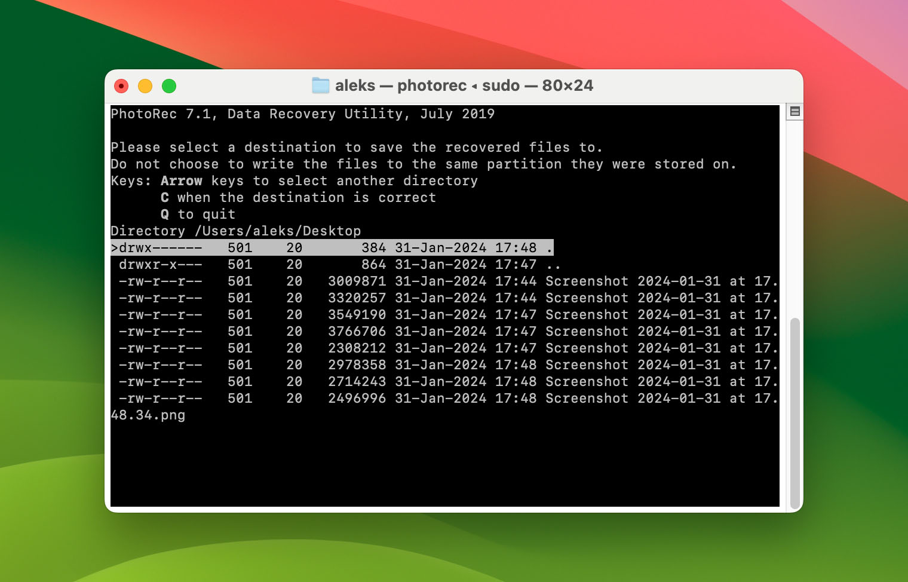The image size is (908, 582).
Task: Minimize the terminal with yellow button
Action: [145, 86]
